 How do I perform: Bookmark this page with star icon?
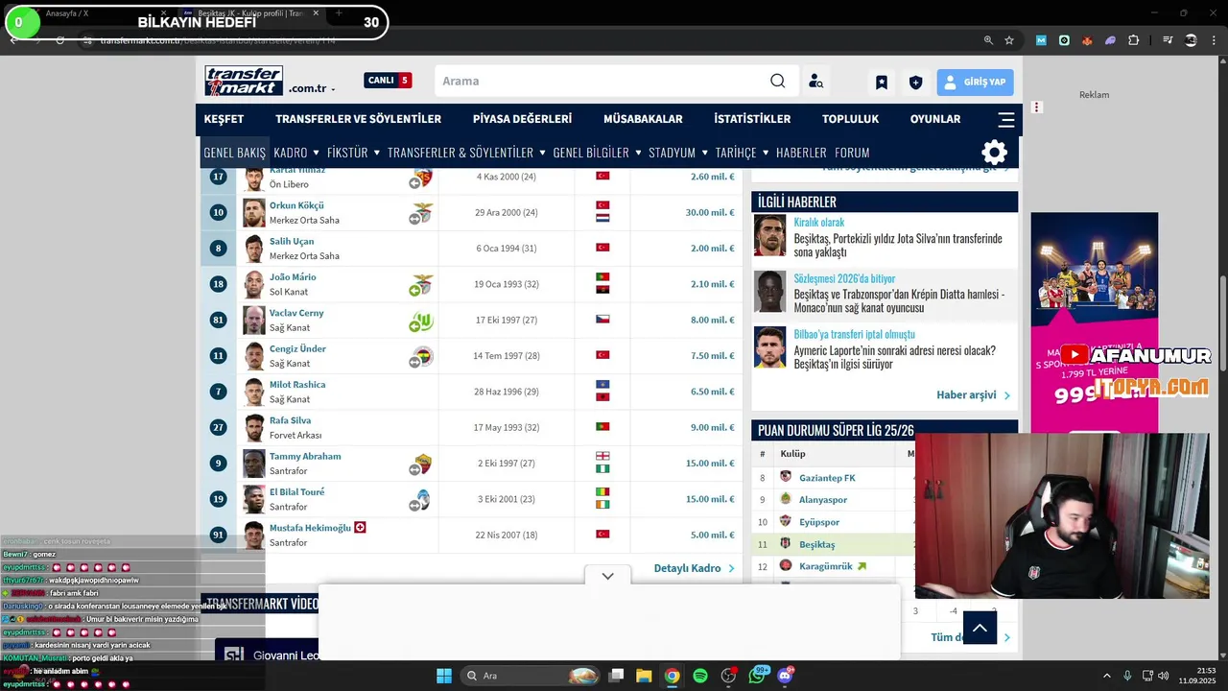pos(1009,40)
